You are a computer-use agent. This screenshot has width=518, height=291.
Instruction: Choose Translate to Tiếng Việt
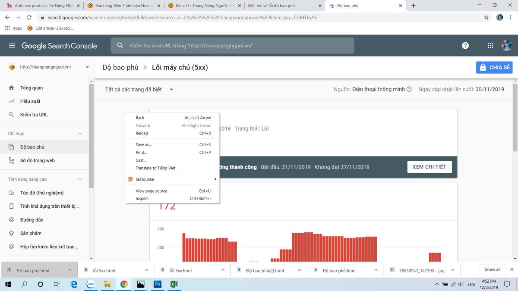coord(173,168)
